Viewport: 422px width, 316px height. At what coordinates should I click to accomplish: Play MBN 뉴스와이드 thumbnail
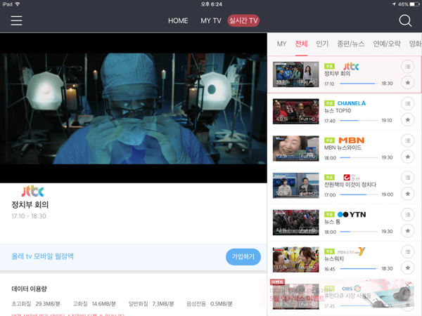point(296,149)
